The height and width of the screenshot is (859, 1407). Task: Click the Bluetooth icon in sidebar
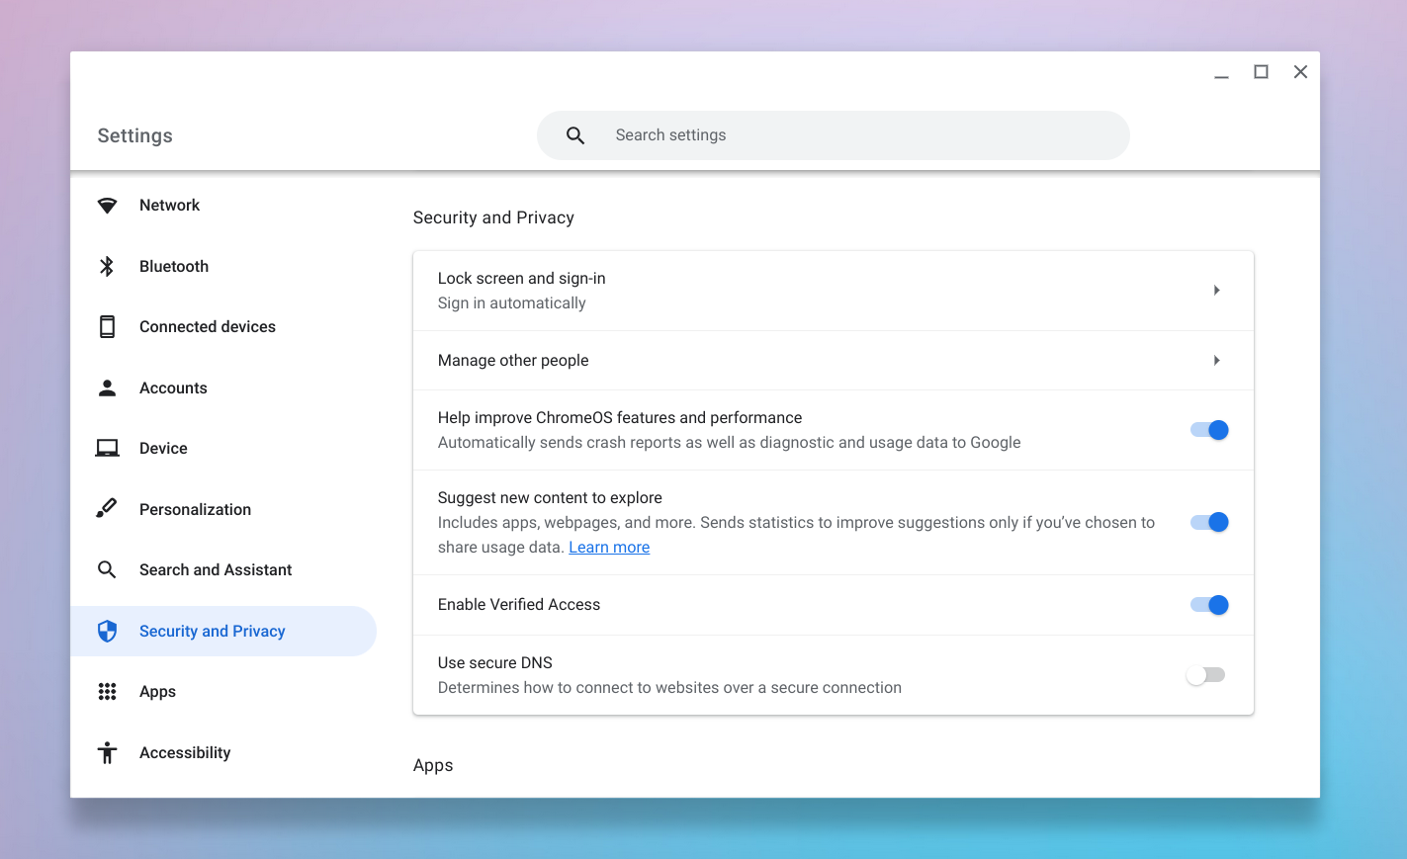click(107, 266)
